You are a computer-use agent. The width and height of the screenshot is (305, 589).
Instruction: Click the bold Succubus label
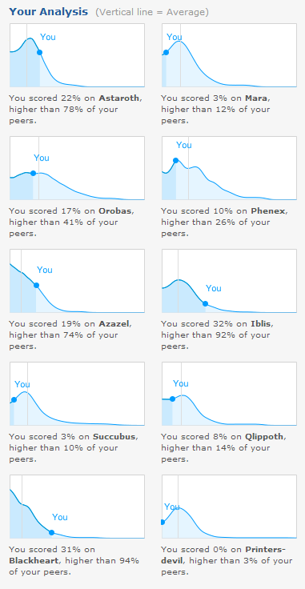(114, 437)
